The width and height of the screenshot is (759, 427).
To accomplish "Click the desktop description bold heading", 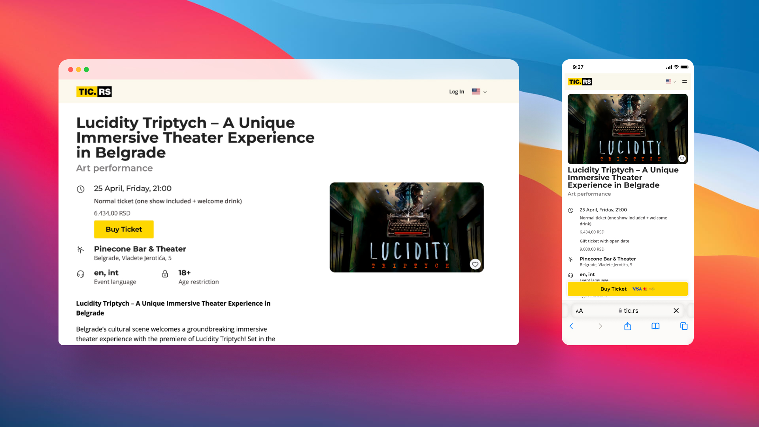I will click(173, 308).
